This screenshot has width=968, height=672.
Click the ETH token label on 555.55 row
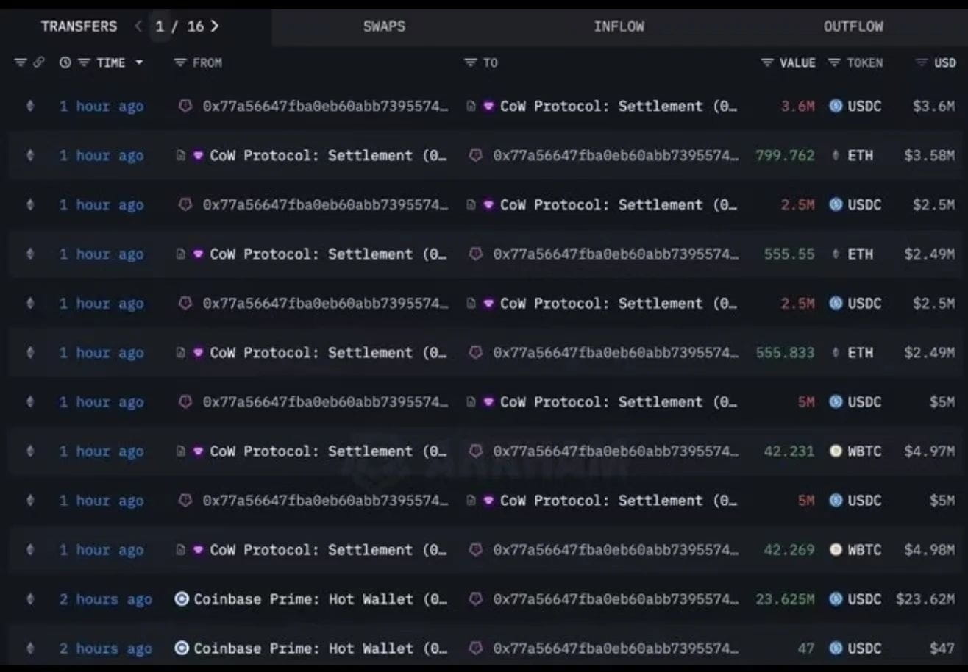click(860, 254)
